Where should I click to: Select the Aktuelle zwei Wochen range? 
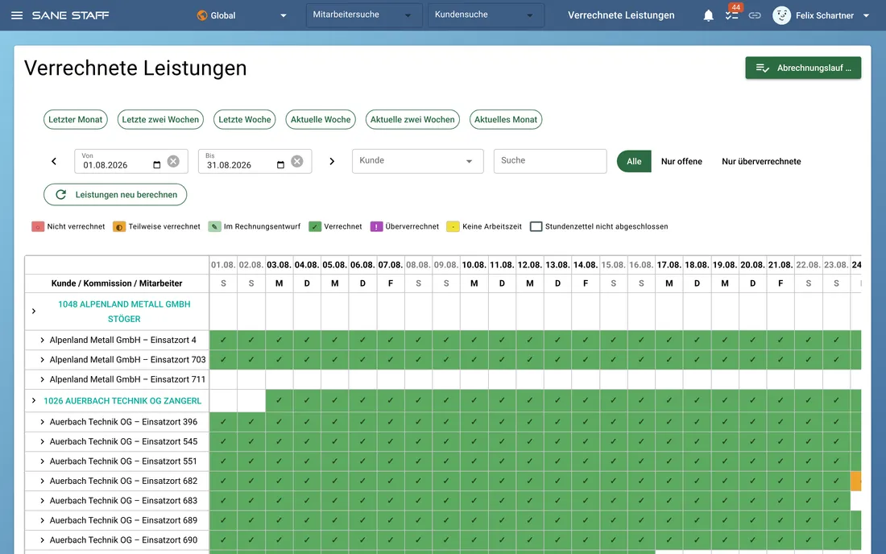point(412,120)
